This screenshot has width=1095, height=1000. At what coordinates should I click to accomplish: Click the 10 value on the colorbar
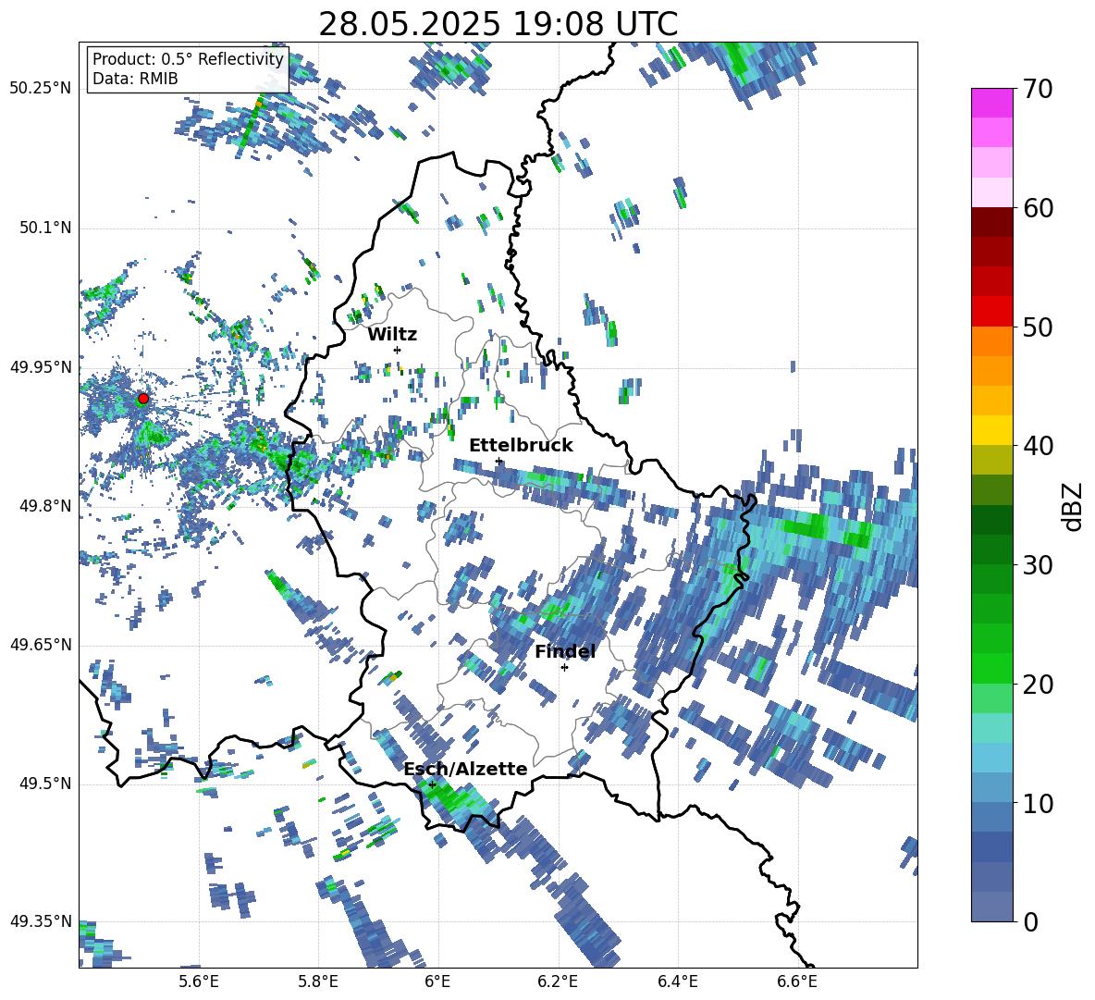[x=1037, y=803]
